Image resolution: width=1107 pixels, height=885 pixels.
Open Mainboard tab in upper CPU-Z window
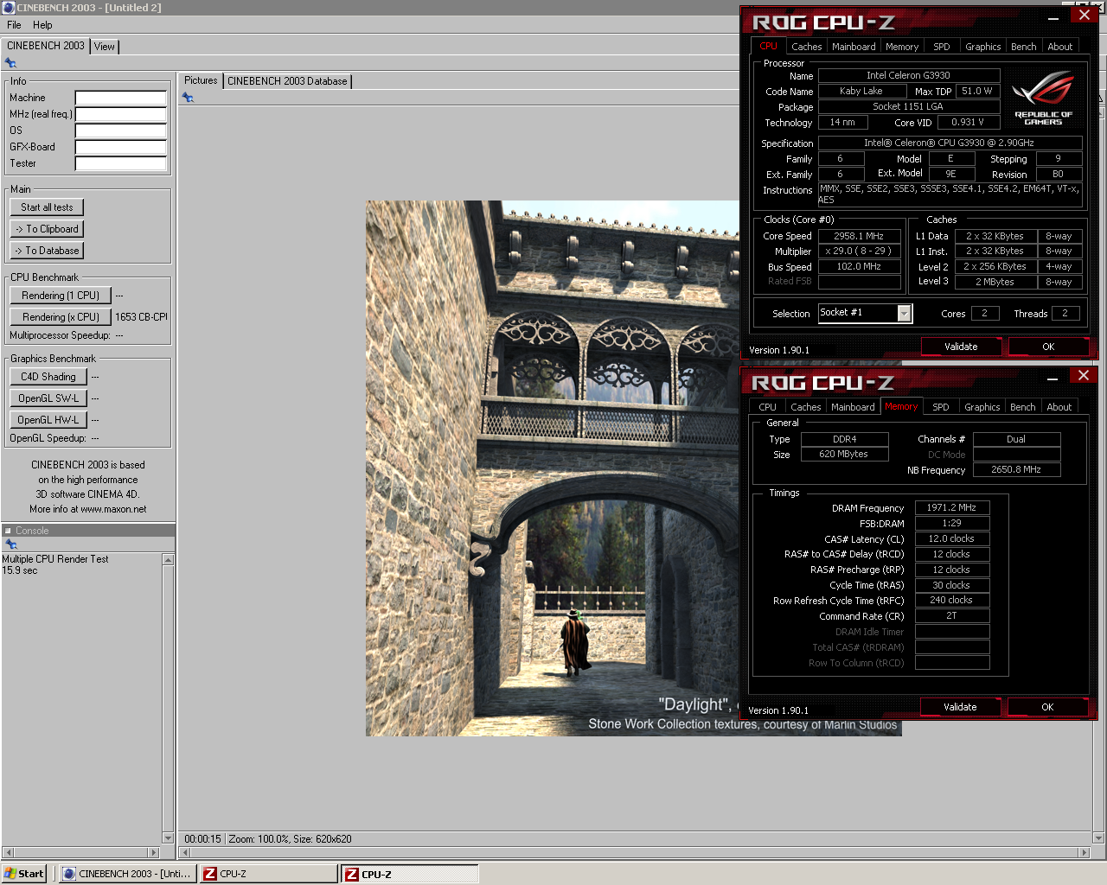[x=854, y=47]
